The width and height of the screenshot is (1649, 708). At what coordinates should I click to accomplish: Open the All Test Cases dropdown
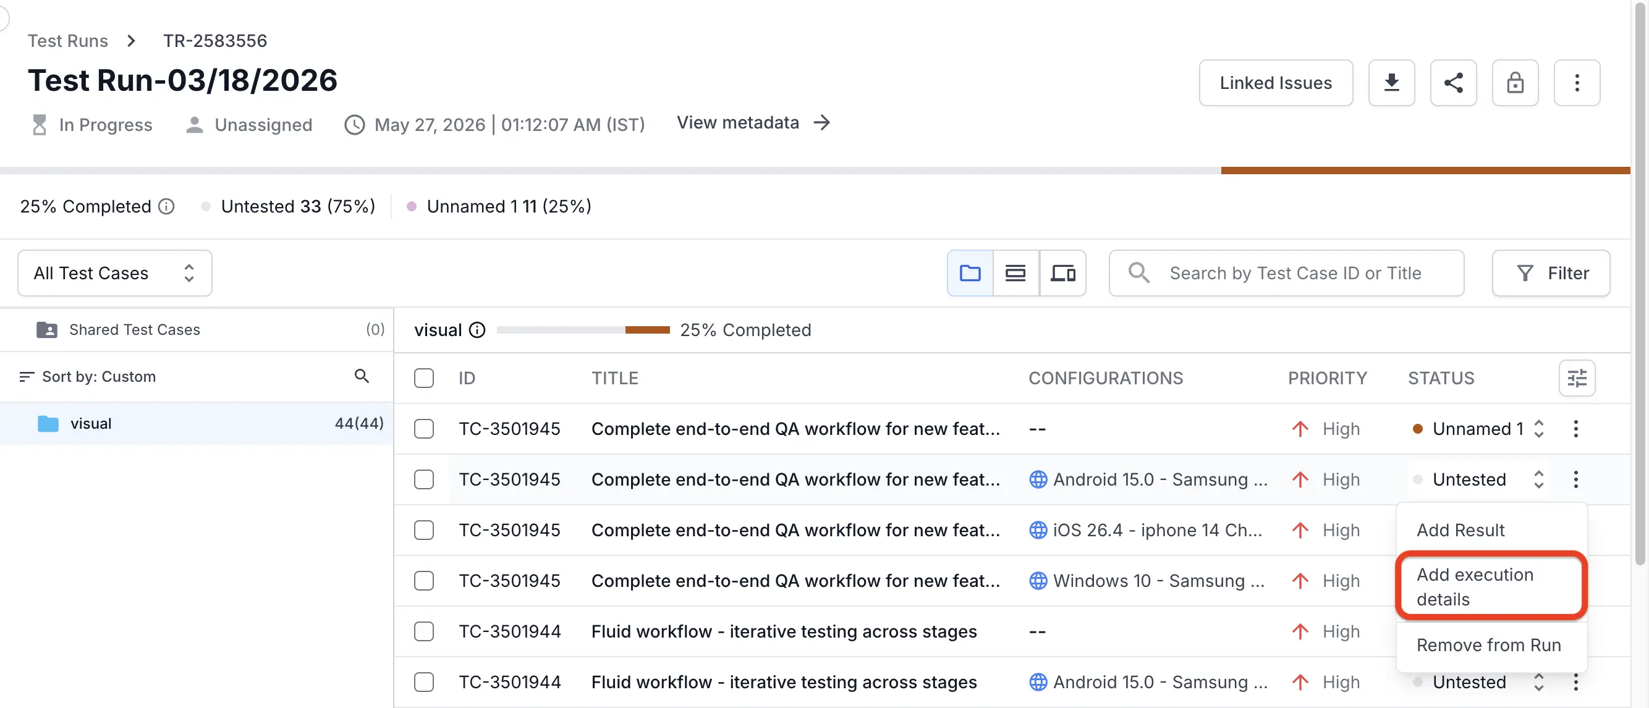pos(114,272)
